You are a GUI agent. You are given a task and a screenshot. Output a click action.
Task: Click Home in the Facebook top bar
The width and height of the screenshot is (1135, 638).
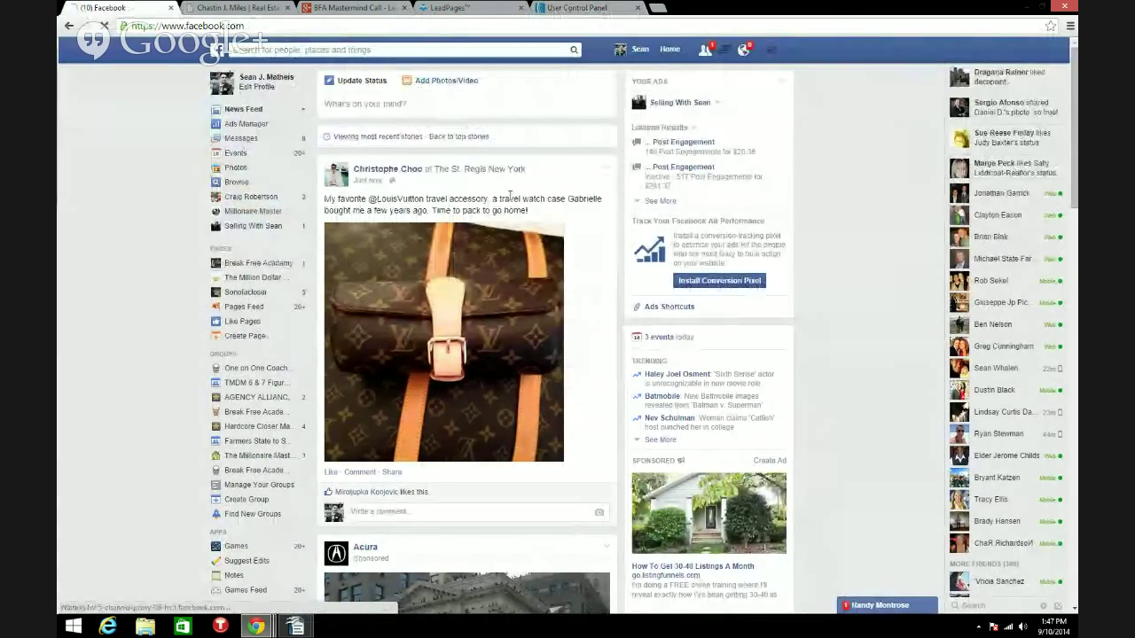point(669,50)
